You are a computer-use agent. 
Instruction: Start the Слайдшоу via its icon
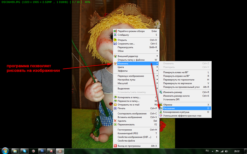coord(115,35)
